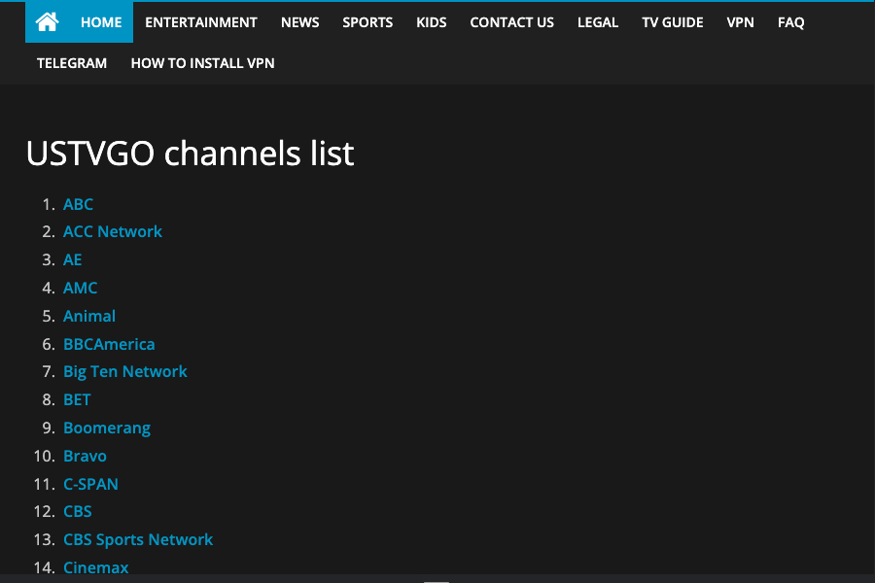Open the TV GUIDE page
The width and height of the screenshot is (875, 583).
click(x=673, y=22)
